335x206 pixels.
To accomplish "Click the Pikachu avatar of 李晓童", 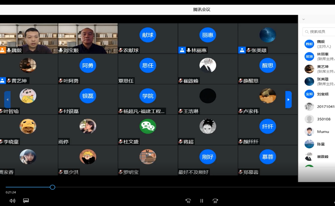I will tap(28, 126).
